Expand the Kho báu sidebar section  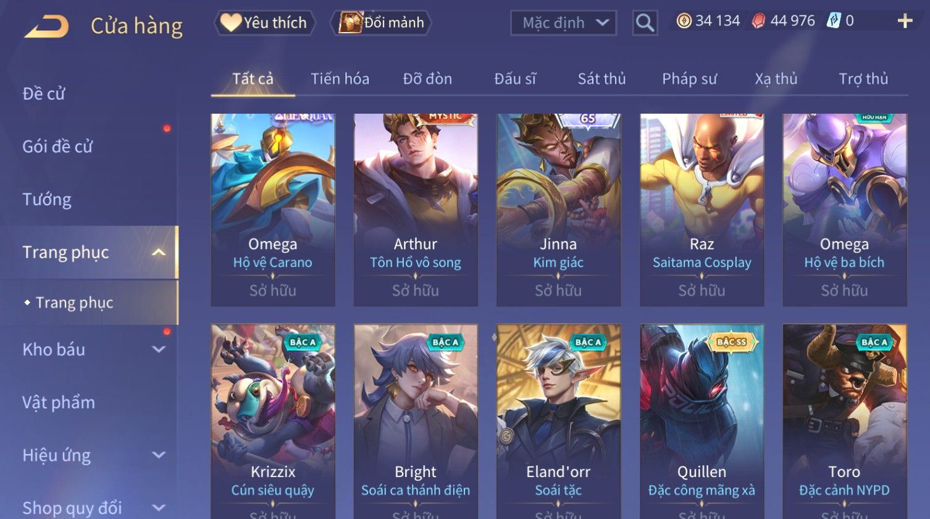tap(159, 349)
